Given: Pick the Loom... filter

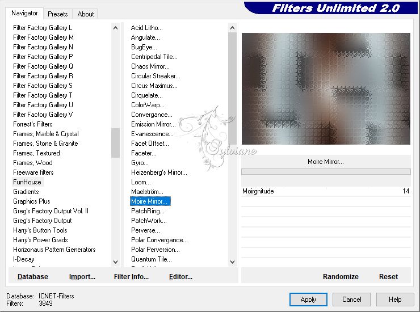Looking at the screenshot, I should tap(141, 182).
